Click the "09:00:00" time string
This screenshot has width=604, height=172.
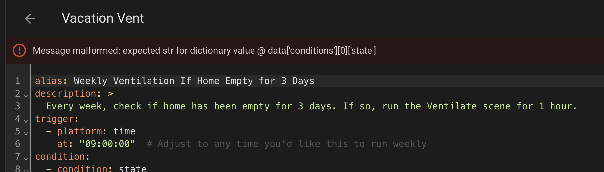pyautogui.click(x=107, y=144)
